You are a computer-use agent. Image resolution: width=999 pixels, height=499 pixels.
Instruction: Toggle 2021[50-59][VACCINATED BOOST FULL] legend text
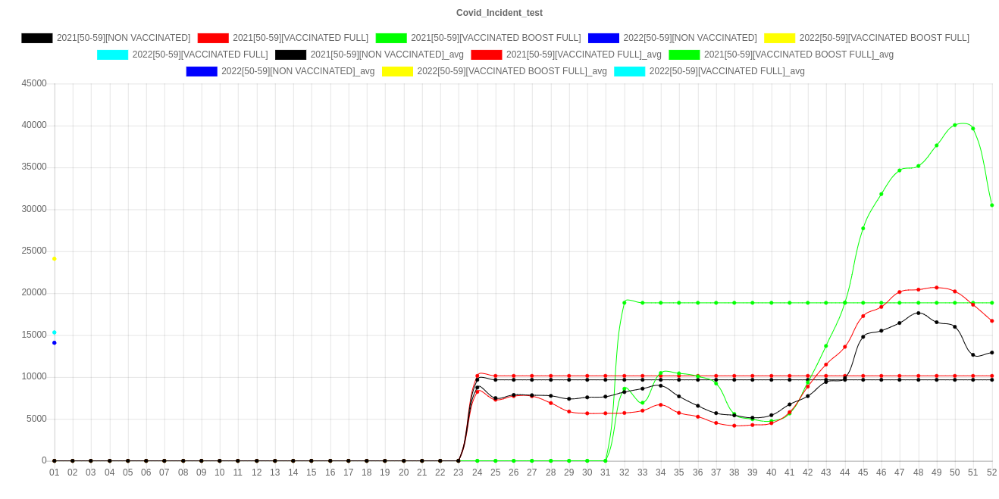tap(495, 38)
